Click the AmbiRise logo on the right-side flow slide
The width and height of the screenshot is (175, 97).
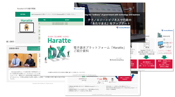(167, 30)
